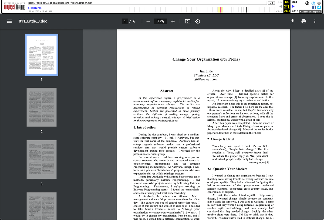
Task: Open the Wayback Machine help icon
Action: click(x=313, y=3)
